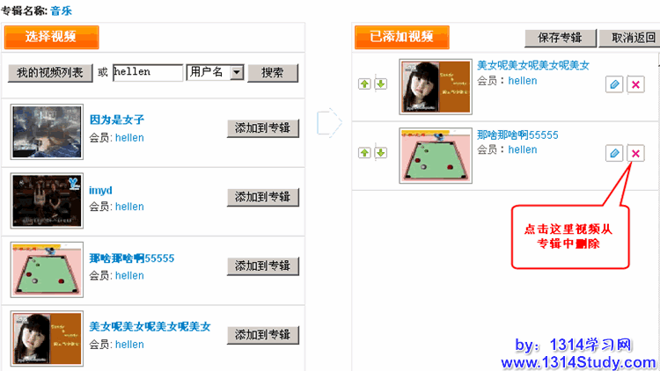660x371 pixels.
Task: Move the first added video down
Action: click(x=380, y=84)
